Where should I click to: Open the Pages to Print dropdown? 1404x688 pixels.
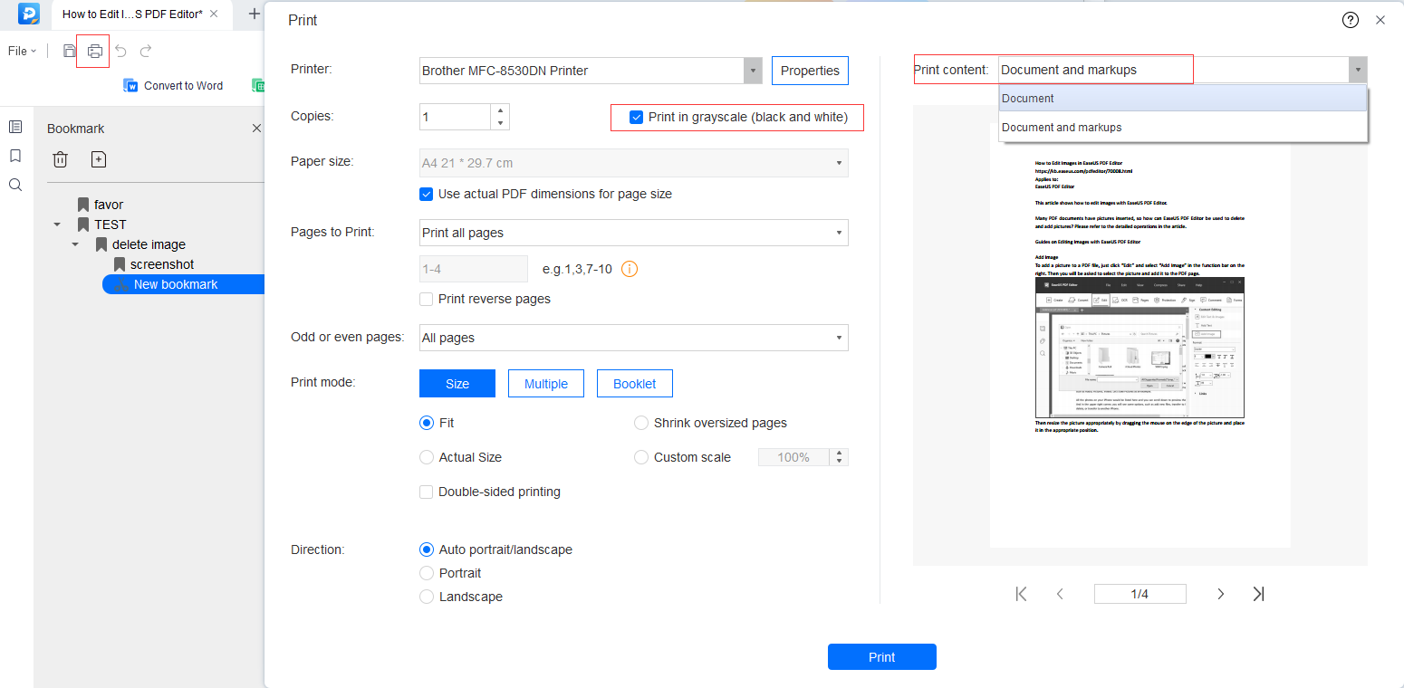point(634,233)
